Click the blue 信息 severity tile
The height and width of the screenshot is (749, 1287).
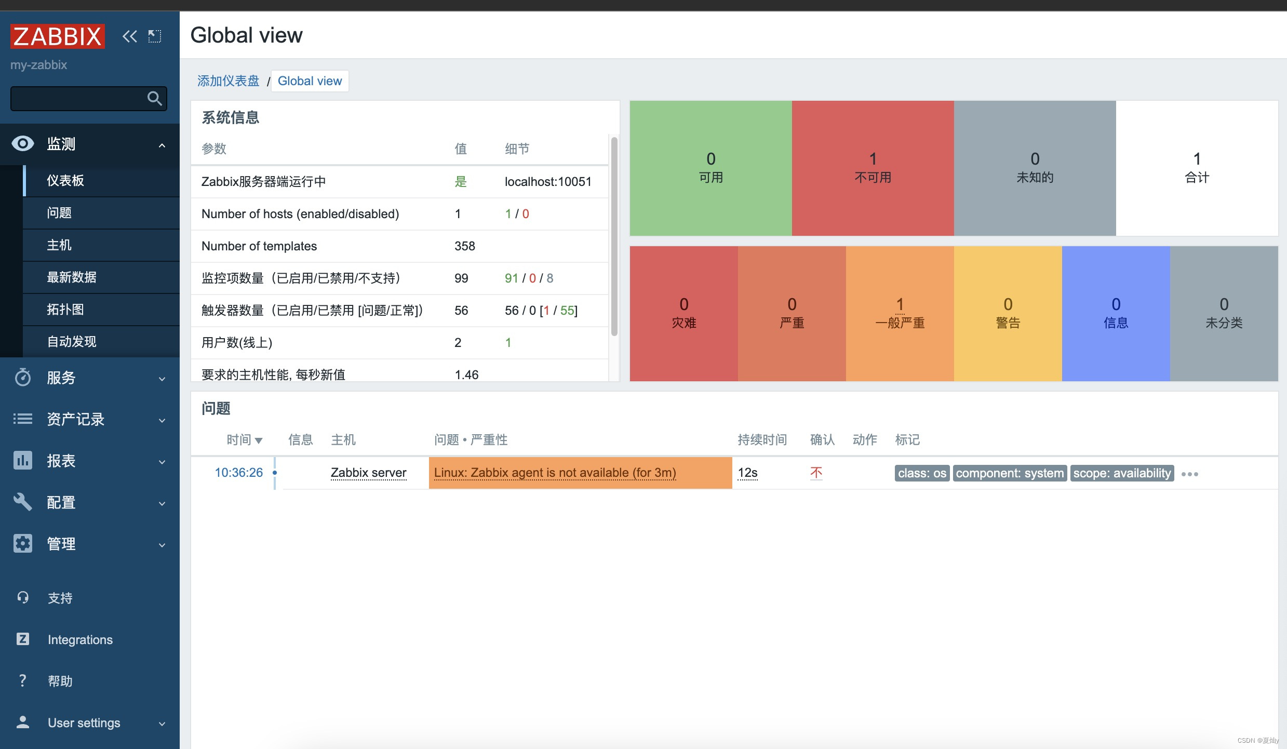point(1116,314)
